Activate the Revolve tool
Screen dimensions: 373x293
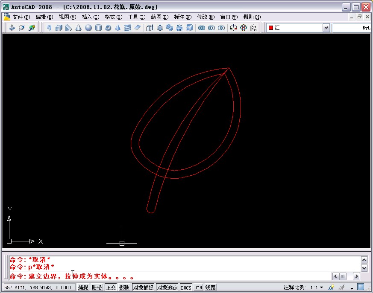[179, 28]
